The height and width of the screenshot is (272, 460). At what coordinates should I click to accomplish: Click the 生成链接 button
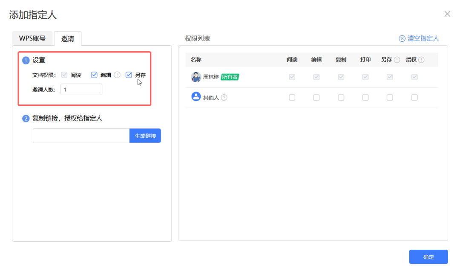coord(146,136)
